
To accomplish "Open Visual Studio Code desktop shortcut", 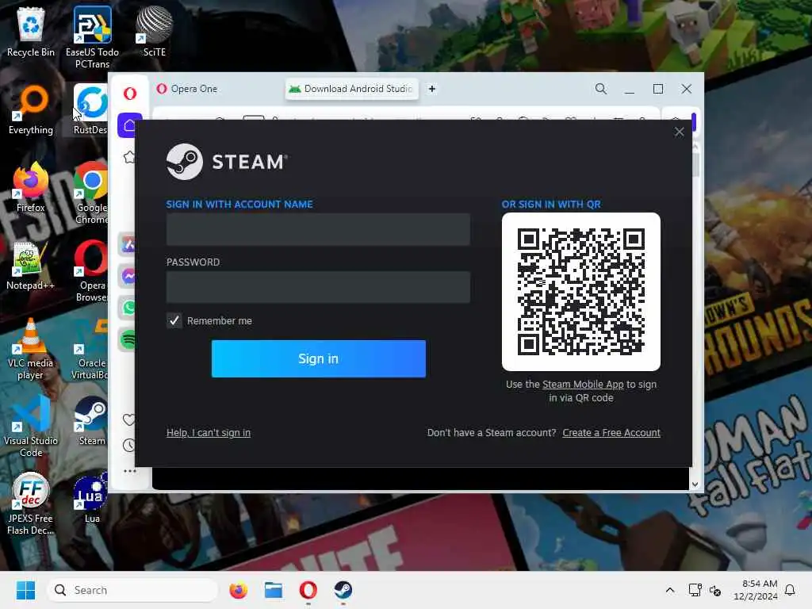I will 31,426.
